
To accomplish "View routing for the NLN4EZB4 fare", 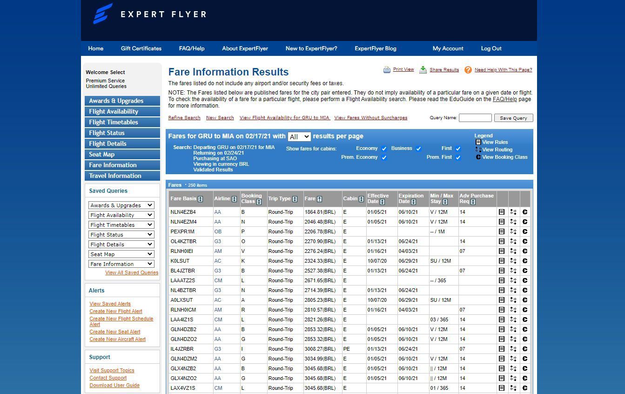I will pyautogui.click(x=513, y=212).
